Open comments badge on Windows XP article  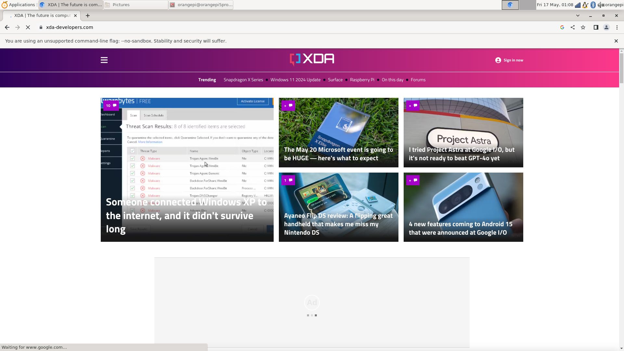[111, 106]
